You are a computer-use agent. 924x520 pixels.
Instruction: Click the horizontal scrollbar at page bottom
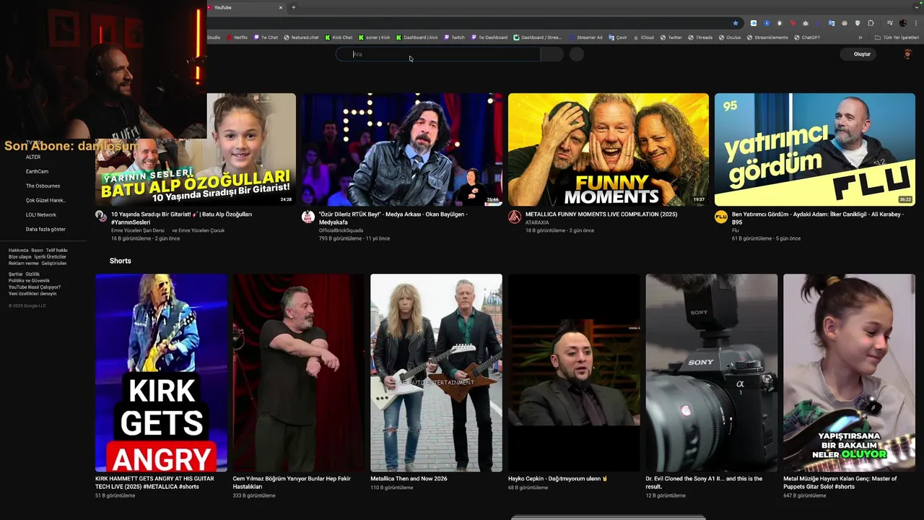click(x=608, y=517)
